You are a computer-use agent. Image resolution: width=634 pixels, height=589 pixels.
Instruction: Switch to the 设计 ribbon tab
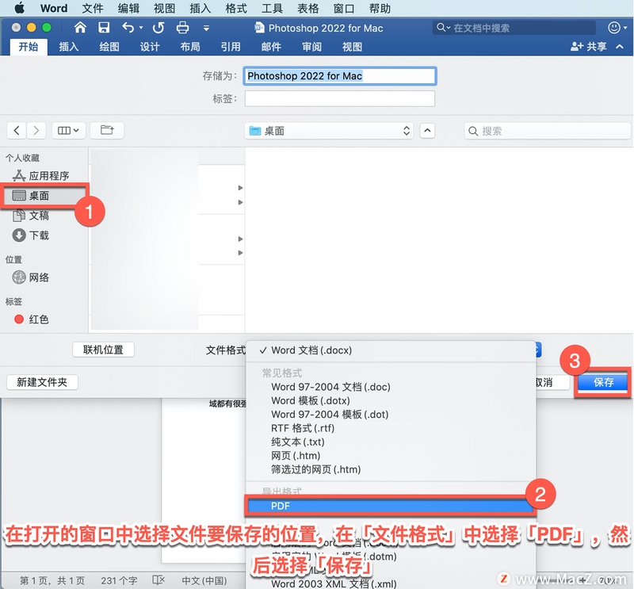tap(150, 47)
